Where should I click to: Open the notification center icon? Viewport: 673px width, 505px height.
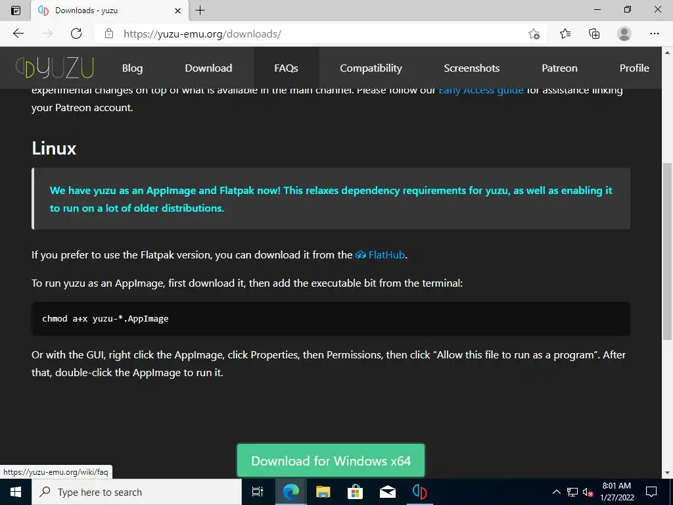click(651, 492)
